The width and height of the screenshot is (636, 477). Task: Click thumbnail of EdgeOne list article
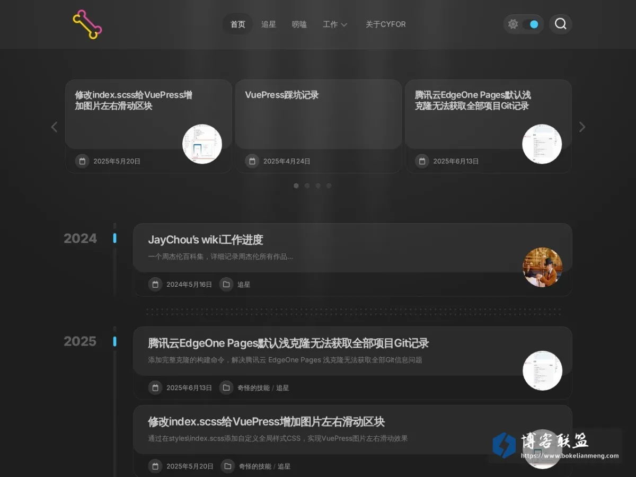tap(542, 370)
